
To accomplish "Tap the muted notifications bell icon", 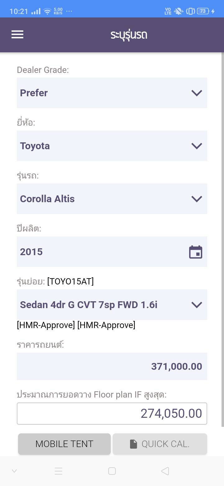I will 179,12.
